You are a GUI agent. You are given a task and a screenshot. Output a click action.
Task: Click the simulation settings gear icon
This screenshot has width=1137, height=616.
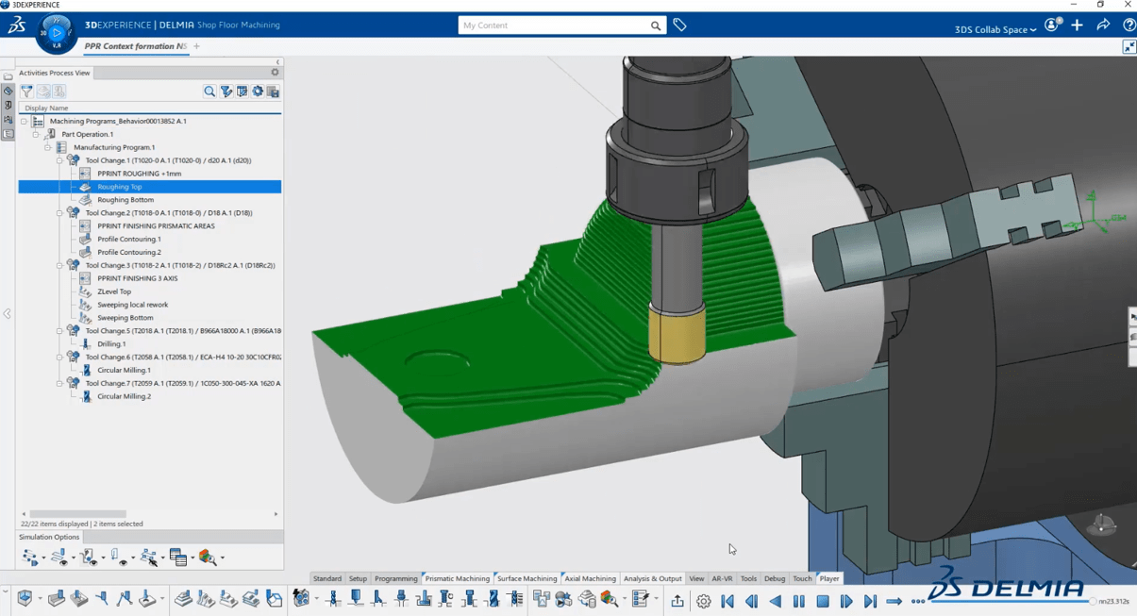click(x=703, y=601)
